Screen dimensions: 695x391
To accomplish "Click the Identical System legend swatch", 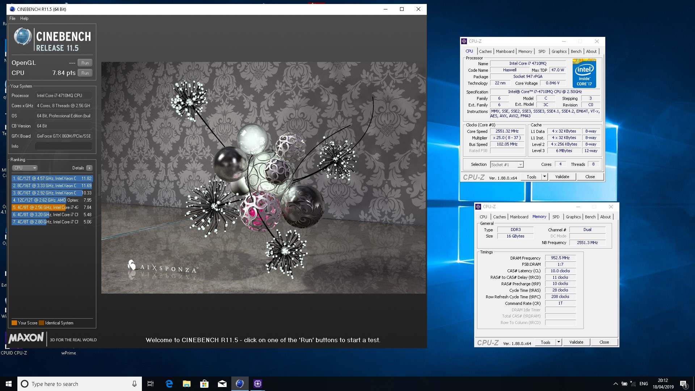I will pyautogui.click(x=41, y=323).
